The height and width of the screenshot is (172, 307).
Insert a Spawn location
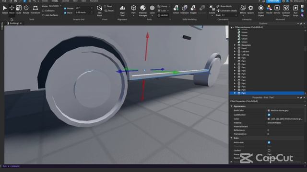(250, 10)
